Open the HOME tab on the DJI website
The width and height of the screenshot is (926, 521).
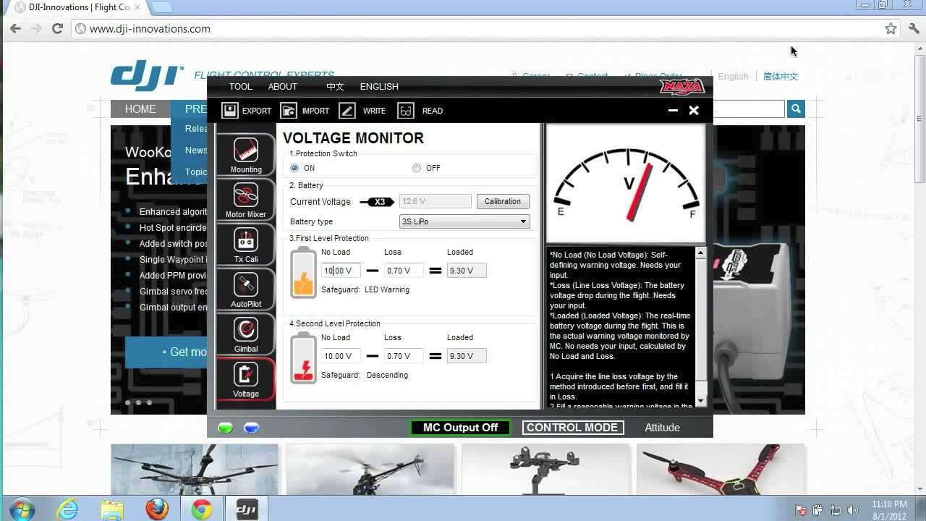coord(140,109)
